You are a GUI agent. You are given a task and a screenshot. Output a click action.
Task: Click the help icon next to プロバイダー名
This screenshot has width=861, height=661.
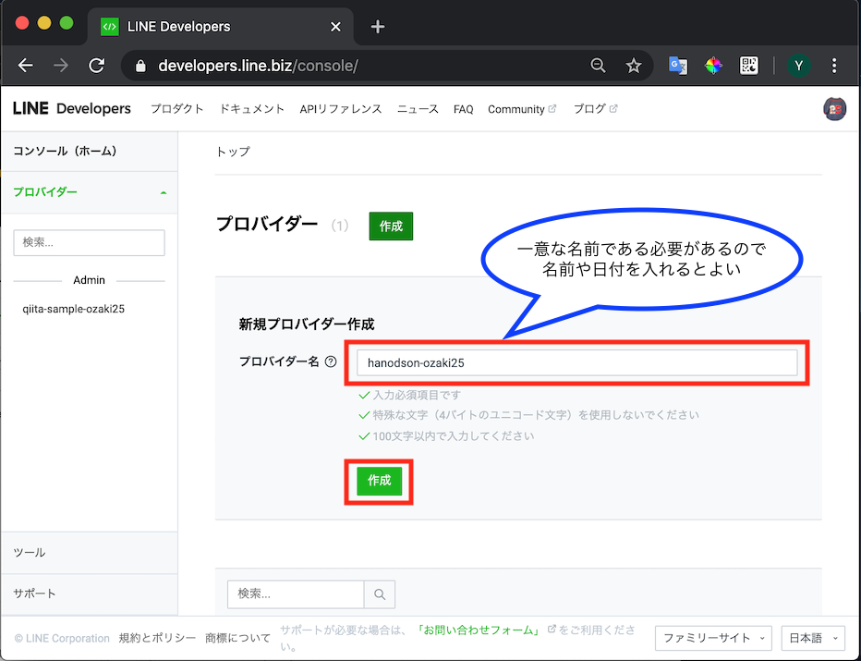[331, 361]
